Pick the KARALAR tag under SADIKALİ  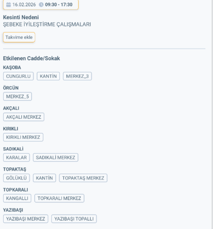point(16,158)
